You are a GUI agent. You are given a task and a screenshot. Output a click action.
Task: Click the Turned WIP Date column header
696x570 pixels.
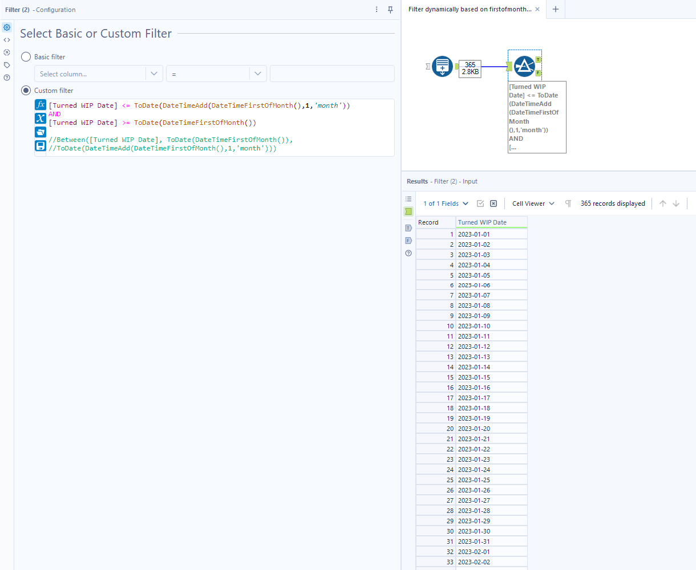coord(491,222)
